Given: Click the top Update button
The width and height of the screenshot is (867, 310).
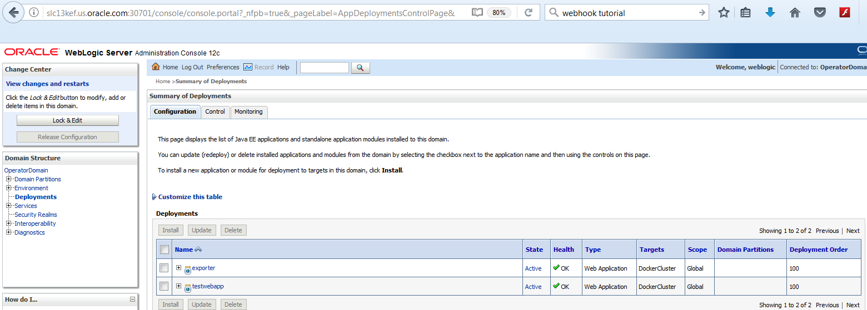Looking at the screenshot, I should click(x=202, y=230).
